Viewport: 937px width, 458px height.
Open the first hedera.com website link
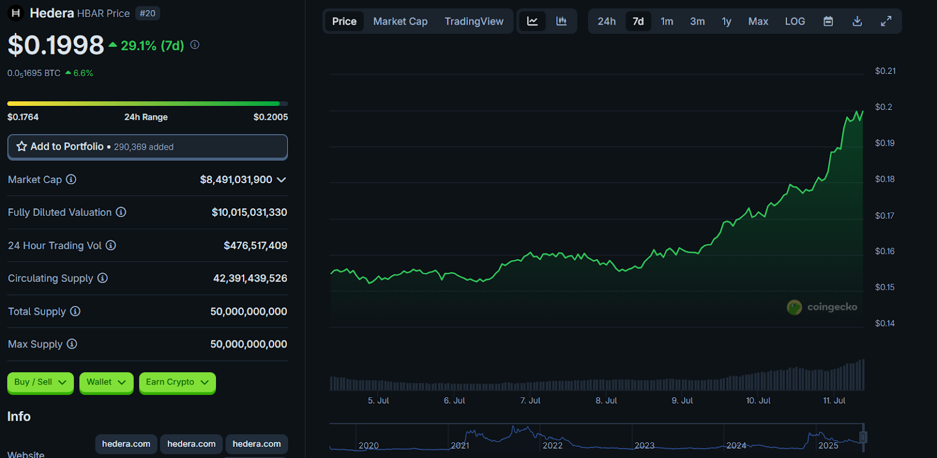coord(126,444)
